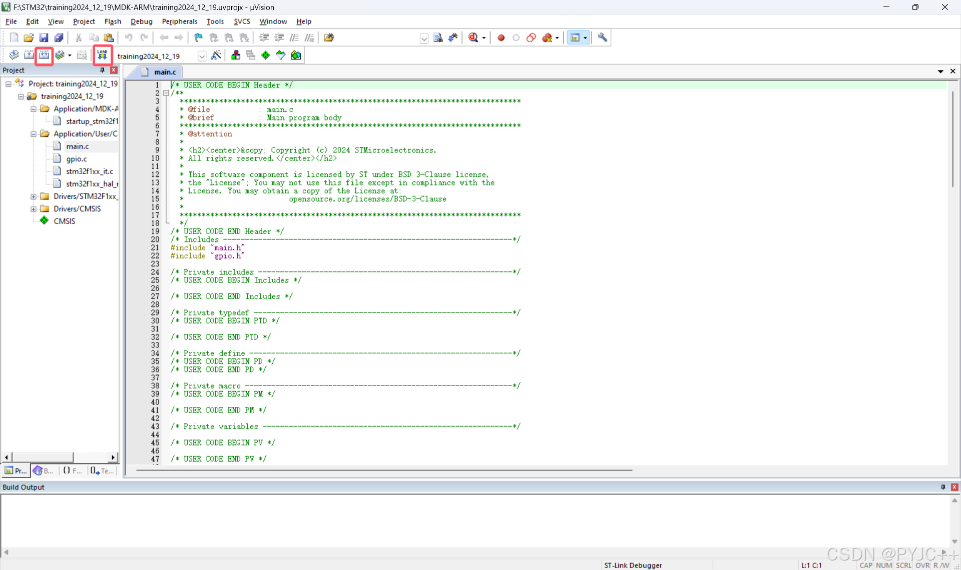Viewport: 961px width, 570px height.
Task: Collapse the Application/User/C folder
Action: (x=34, y=134)
